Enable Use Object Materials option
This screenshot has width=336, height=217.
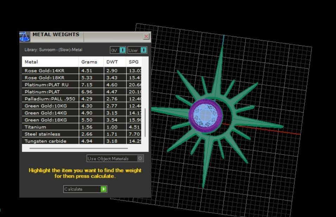[115, 159]
